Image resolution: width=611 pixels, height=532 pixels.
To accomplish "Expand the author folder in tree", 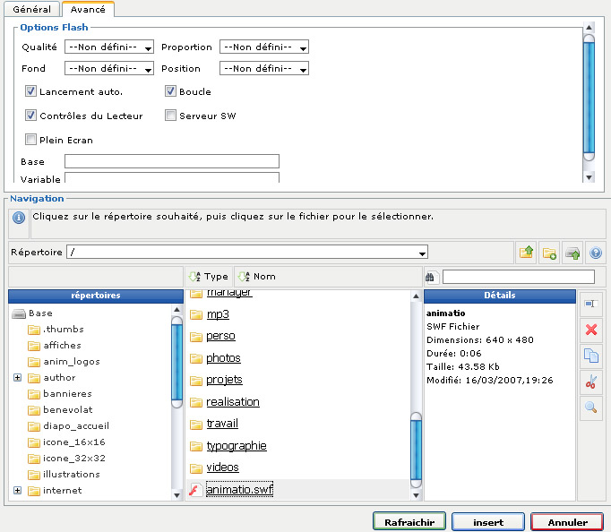I will click(x=18, y=378).
